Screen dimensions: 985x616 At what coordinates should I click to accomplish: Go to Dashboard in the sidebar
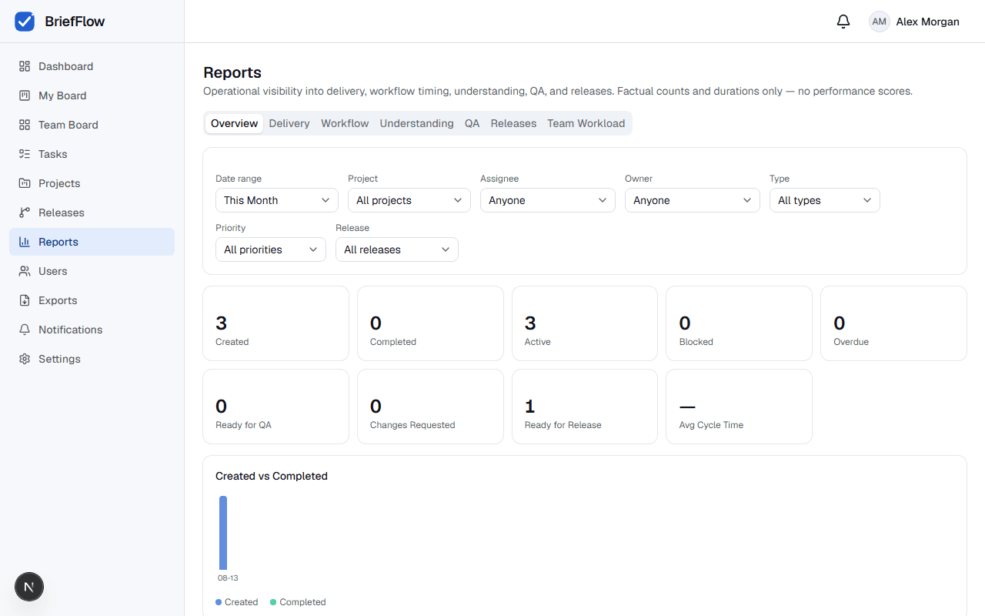click(x=92, y=66)
